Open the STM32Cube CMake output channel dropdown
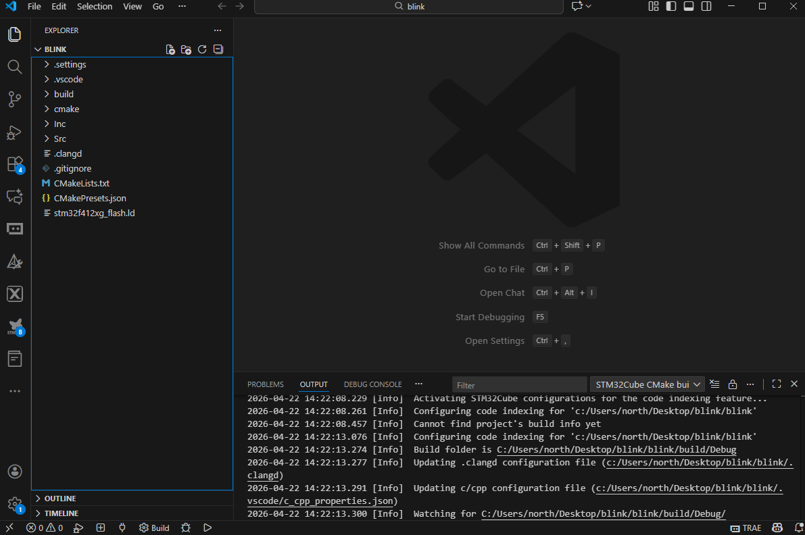This screenshot has width=805, height=535. (648, 384)
